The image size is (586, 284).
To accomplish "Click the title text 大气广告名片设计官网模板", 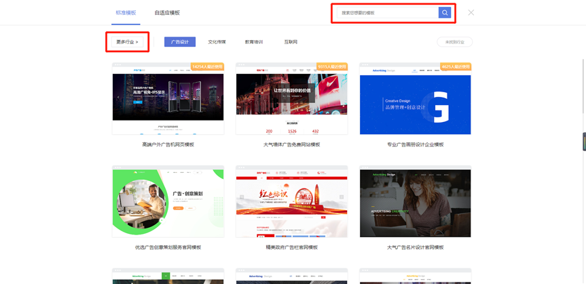I will (x=415, y=247).
